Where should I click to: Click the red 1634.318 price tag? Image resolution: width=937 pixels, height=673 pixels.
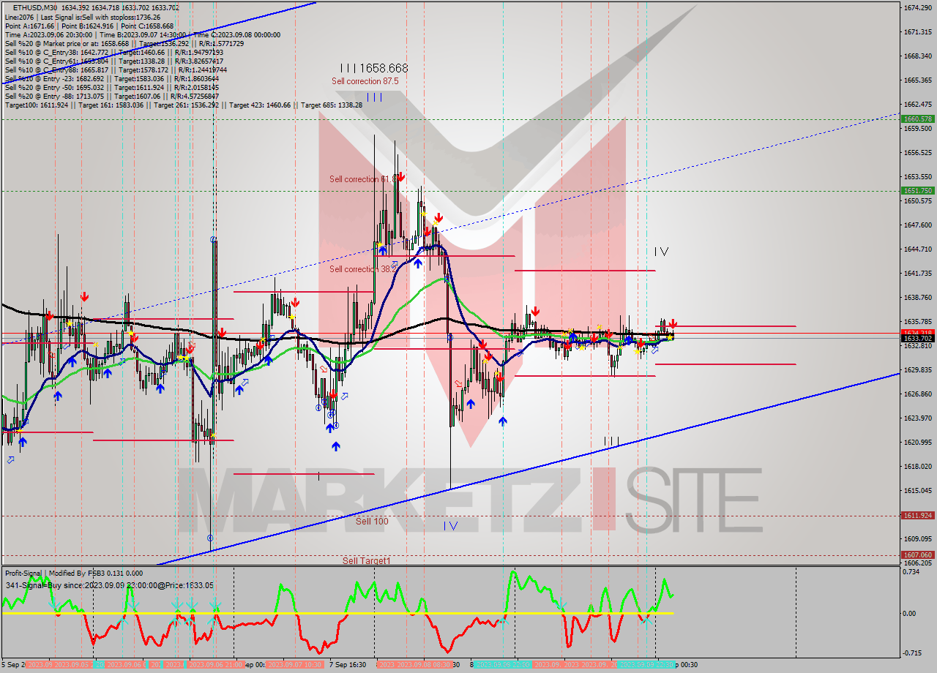coord(918,333)
